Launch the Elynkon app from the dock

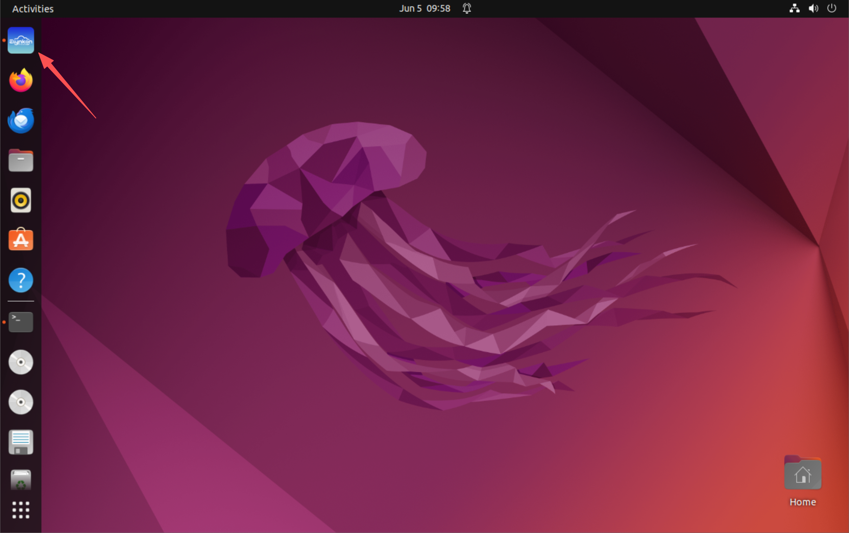(21, 40)
